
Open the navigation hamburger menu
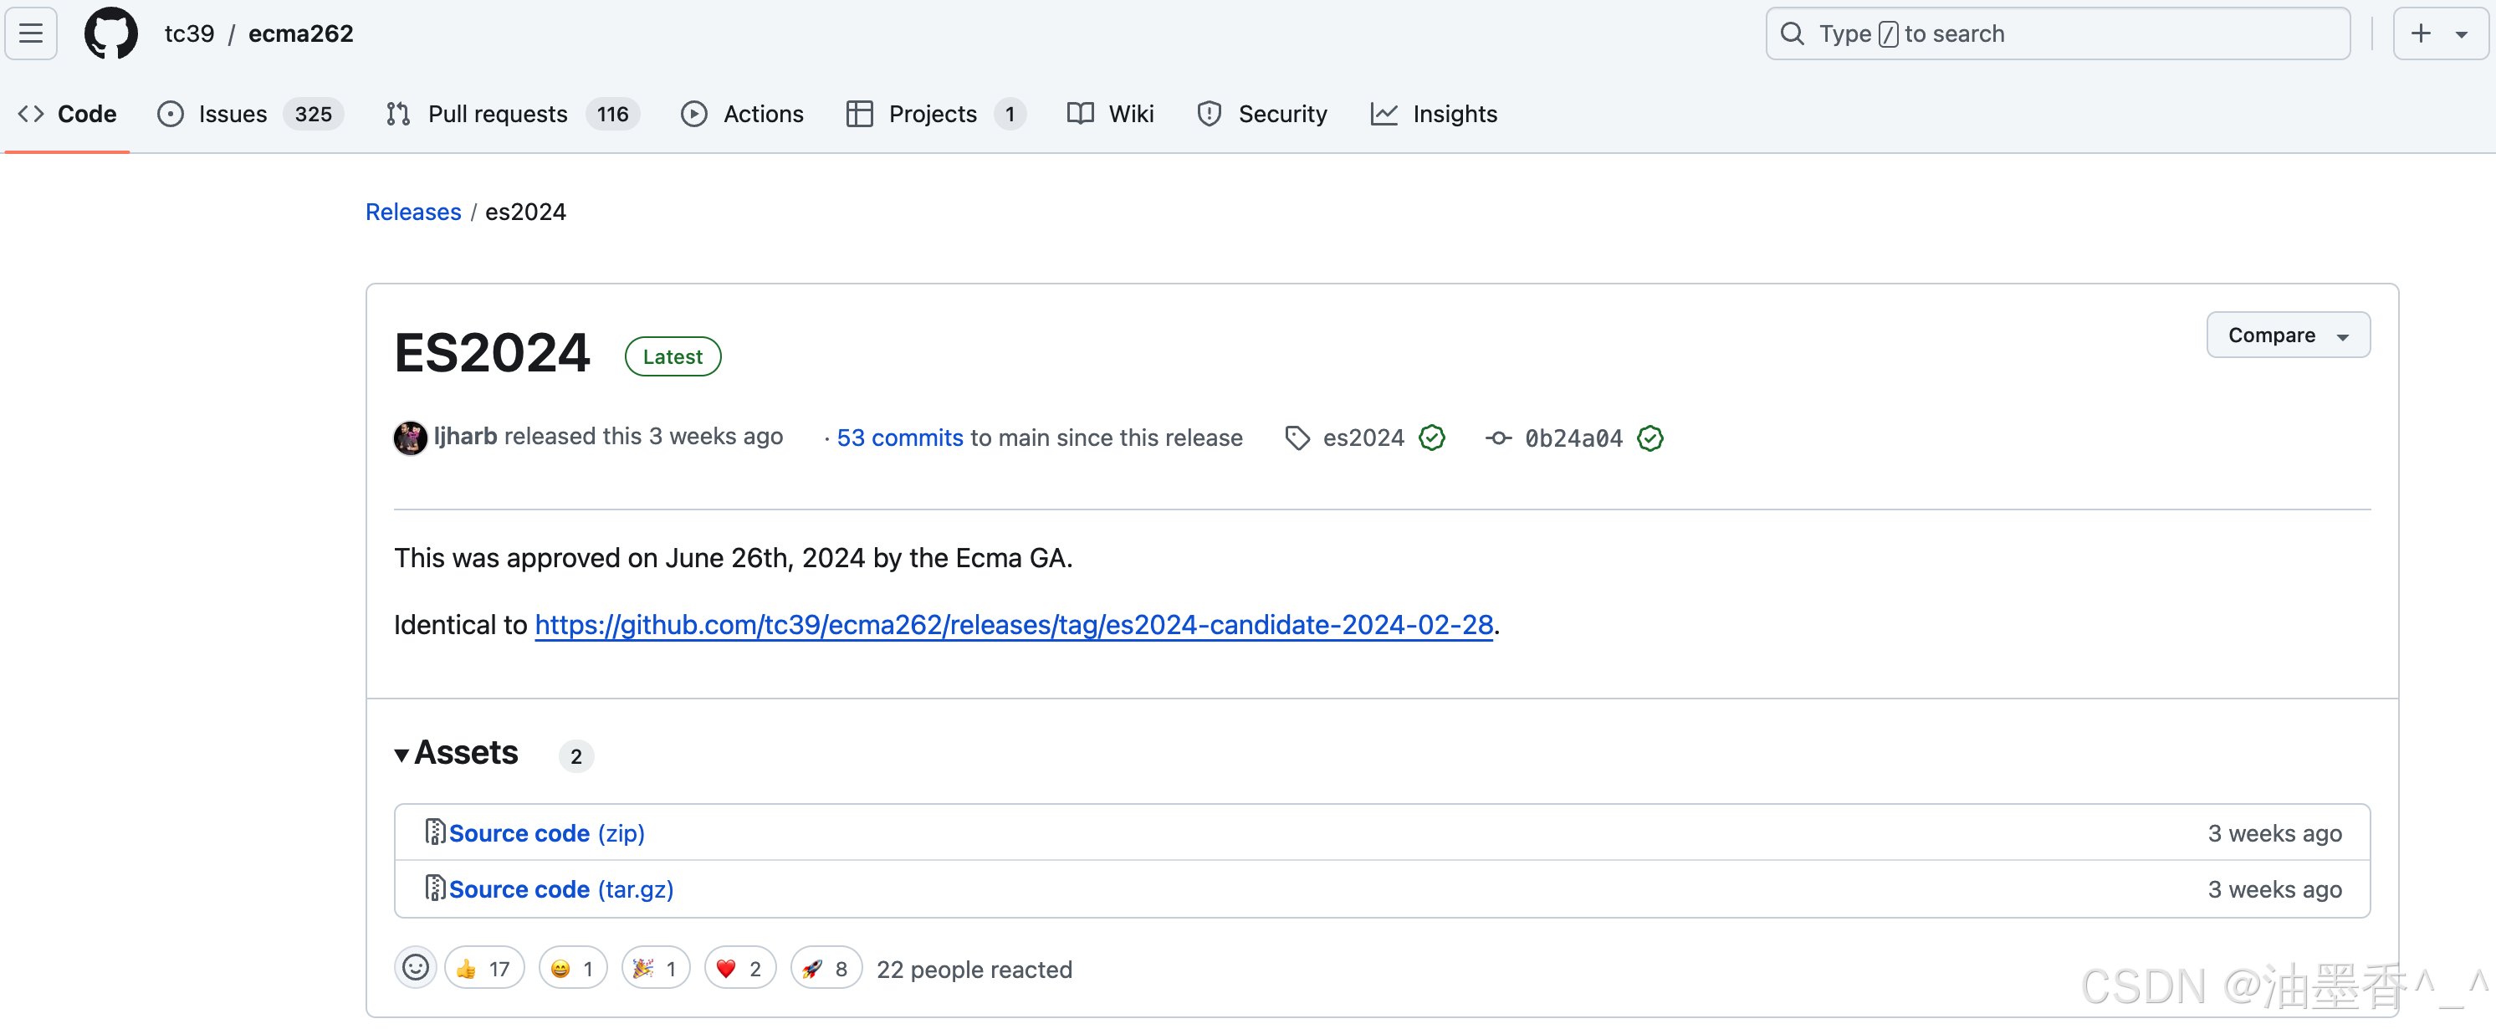(x=30, y=33)
